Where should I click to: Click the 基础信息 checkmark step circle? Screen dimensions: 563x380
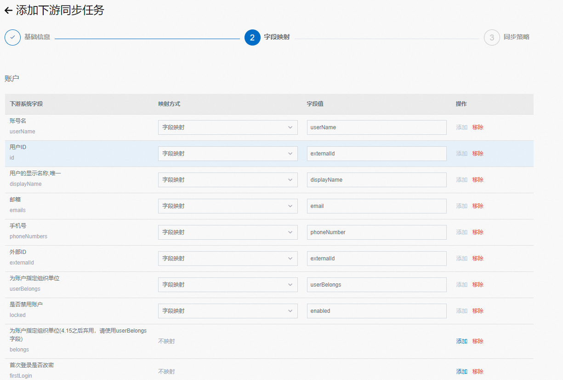[x=12, y=37]
